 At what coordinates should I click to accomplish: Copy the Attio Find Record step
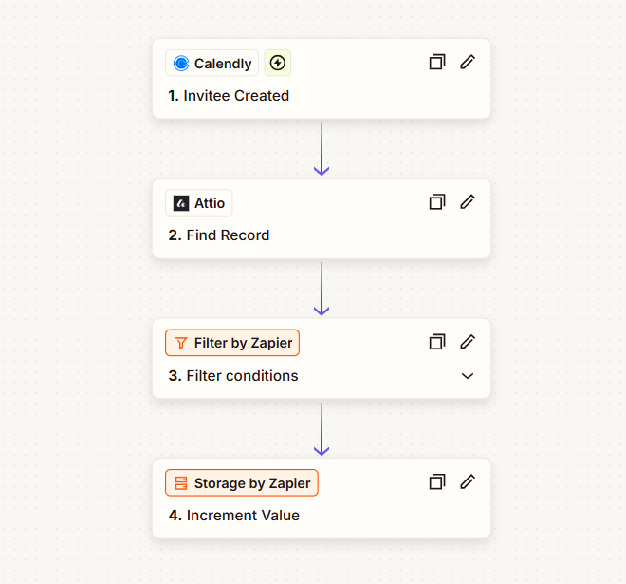point(437,202)
